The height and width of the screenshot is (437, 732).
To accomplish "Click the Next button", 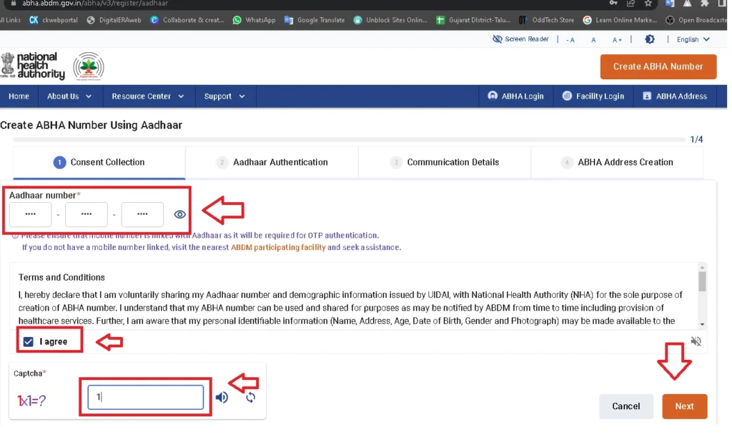I will pos(684,406).
